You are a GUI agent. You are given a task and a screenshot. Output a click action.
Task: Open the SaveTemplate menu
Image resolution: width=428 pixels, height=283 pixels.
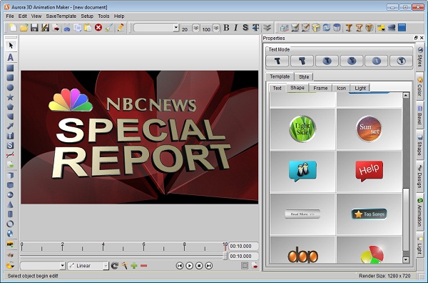point(61,16)
